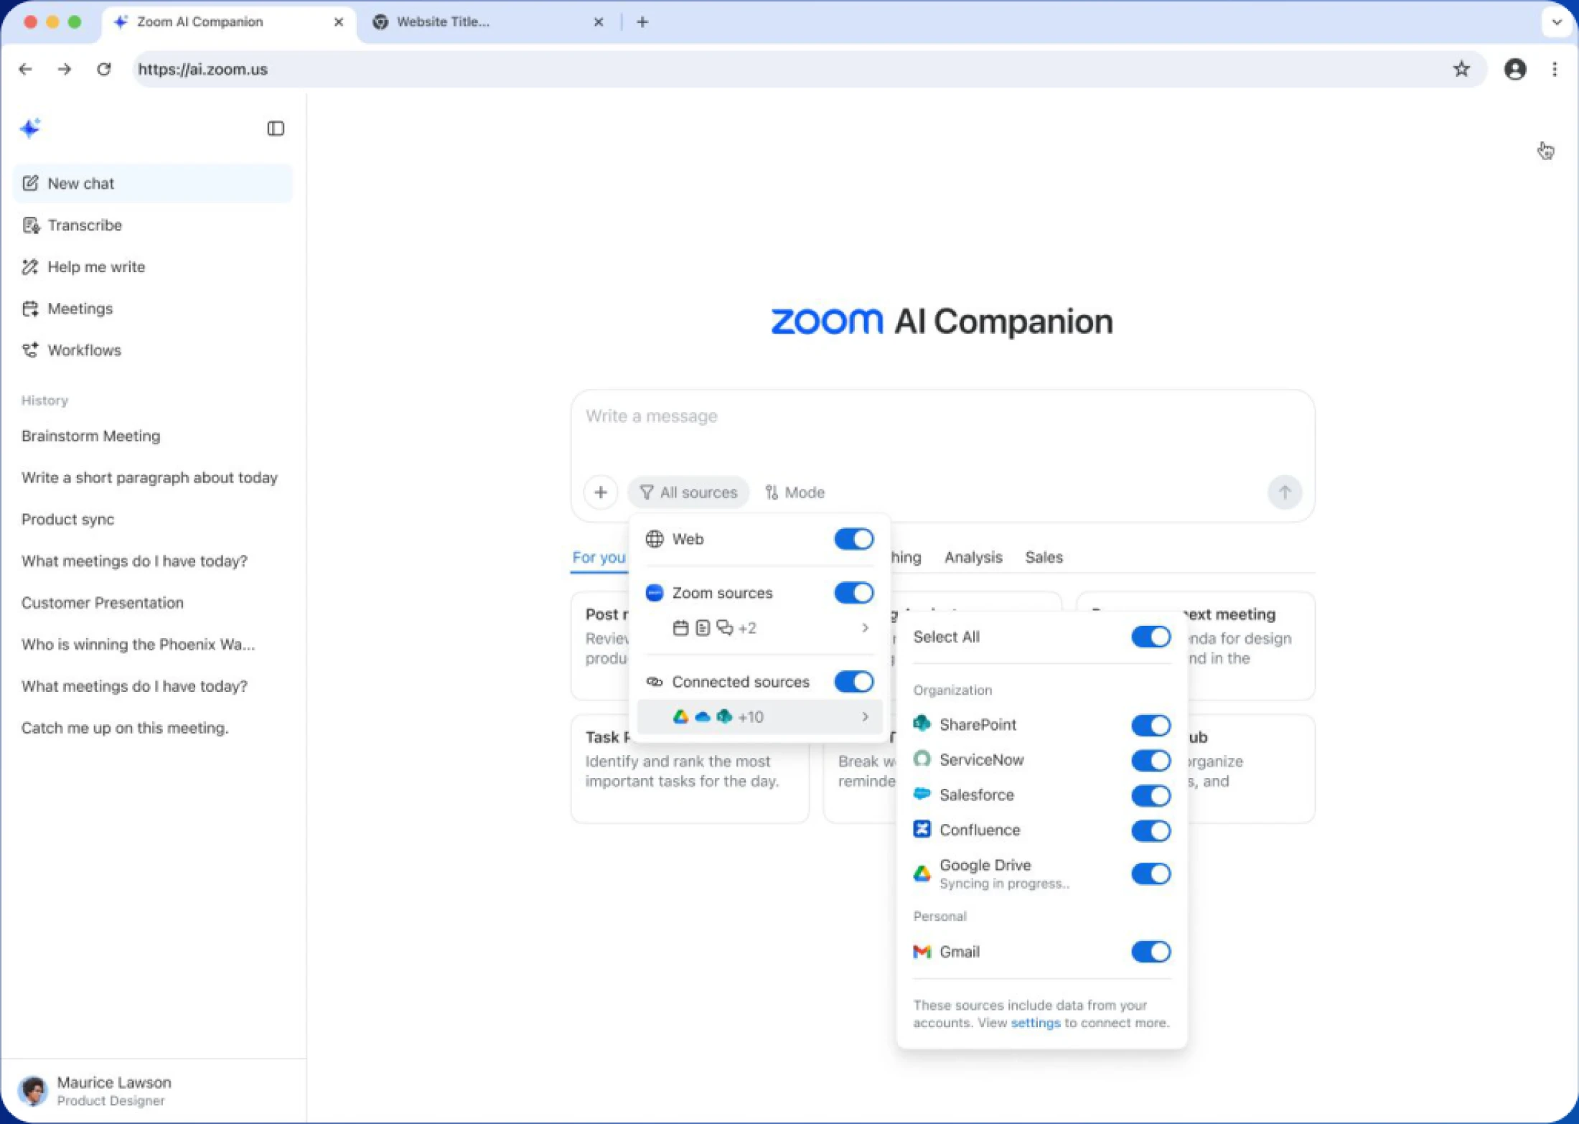Switch to the Website Title browser tab
This screenshot has height=1124, width=1579.
pyautogui.click(x=488, y=22)
